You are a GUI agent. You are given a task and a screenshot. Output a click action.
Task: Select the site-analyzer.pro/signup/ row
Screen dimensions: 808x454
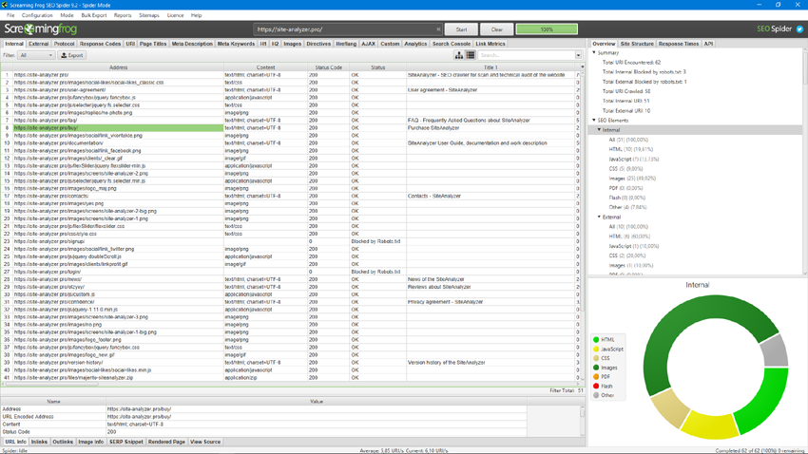tap(293, 241)
